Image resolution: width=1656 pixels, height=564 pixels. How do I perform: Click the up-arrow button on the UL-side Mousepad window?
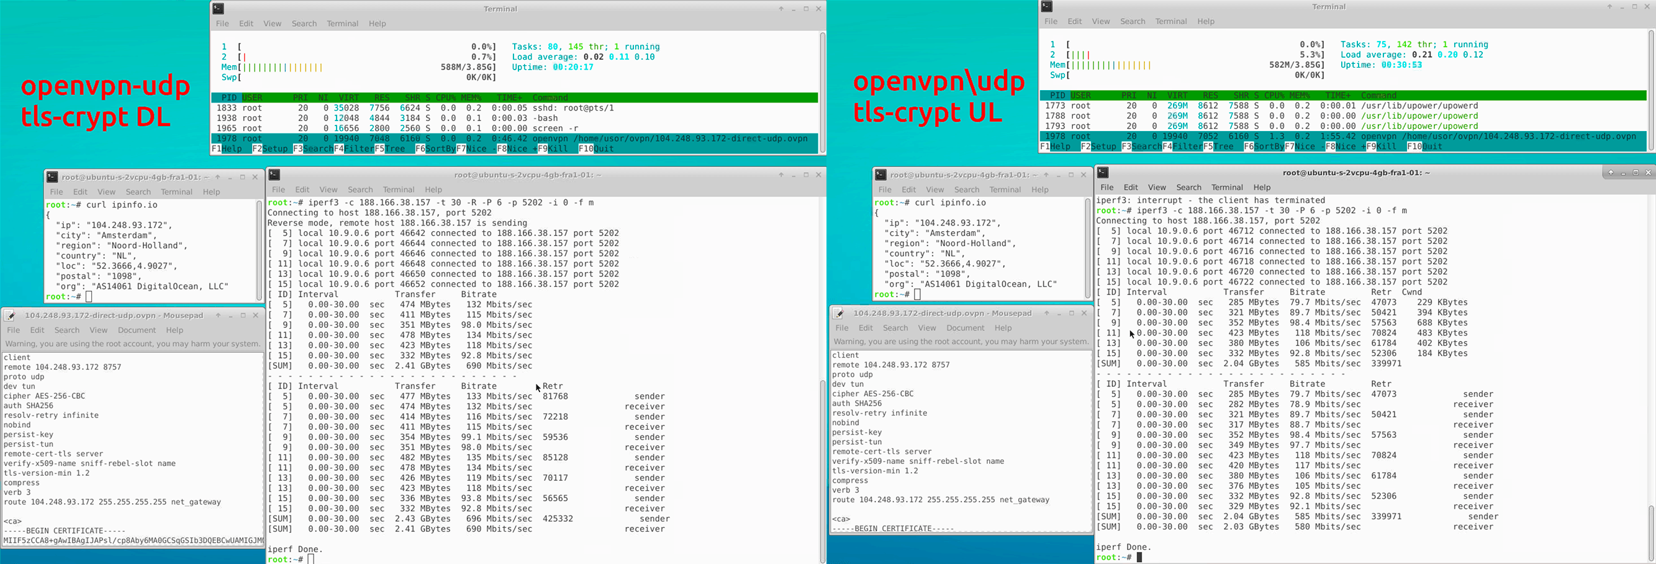(1047, 313)
